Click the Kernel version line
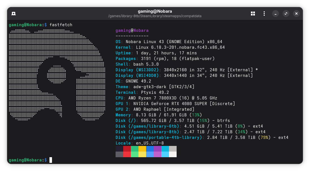 tap(170, 47)
